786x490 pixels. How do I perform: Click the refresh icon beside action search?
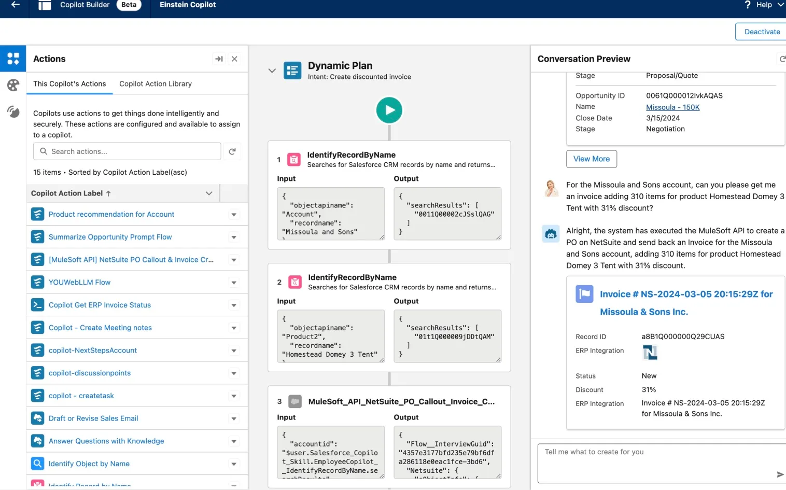(x=232, y=151)
